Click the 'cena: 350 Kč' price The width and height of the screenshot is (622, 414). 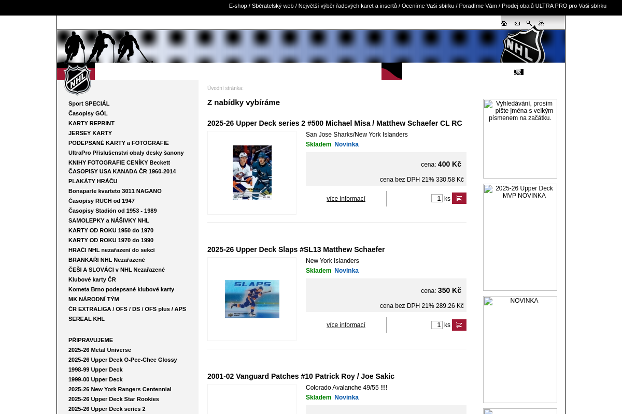click(441, 290)
